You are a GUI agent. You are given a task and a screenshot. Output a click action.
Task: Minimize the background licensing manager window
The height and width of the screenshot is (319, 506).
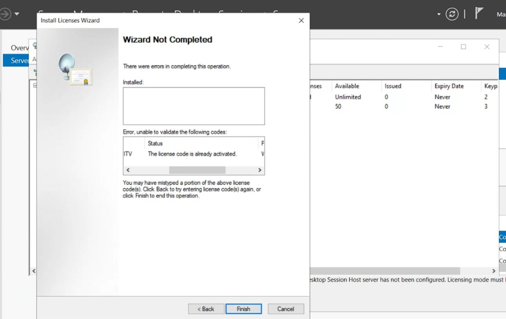pyautogui.click(x=440, y=47)
